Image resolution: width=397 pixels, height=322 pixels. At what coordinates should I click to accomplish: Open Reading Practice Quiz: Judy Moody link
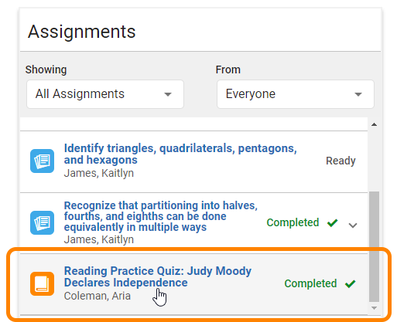[x=158, y=276]
